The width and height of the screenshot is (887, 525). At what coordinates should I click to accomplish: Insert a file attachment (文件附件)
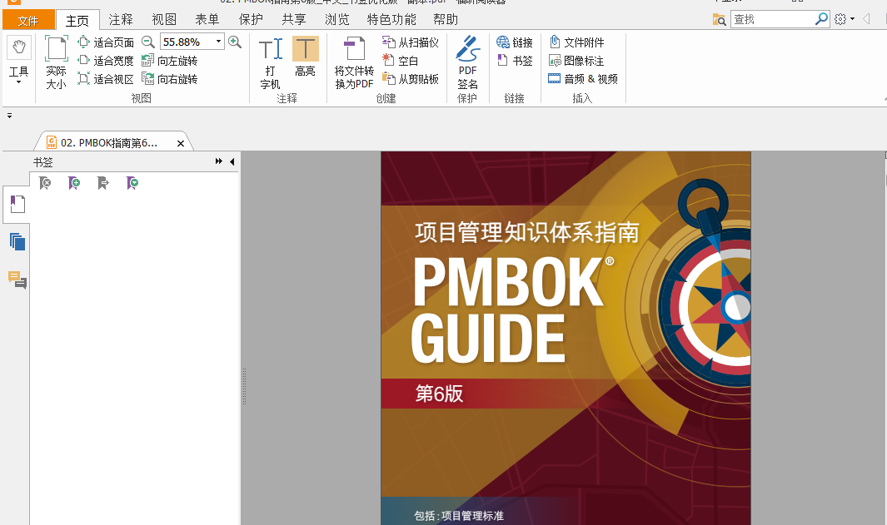(x=576, y=42)
